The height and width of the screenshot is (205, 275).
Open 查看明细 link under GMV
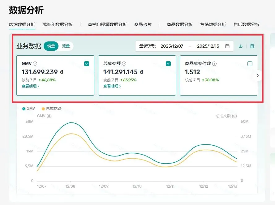tap(30, 86)
